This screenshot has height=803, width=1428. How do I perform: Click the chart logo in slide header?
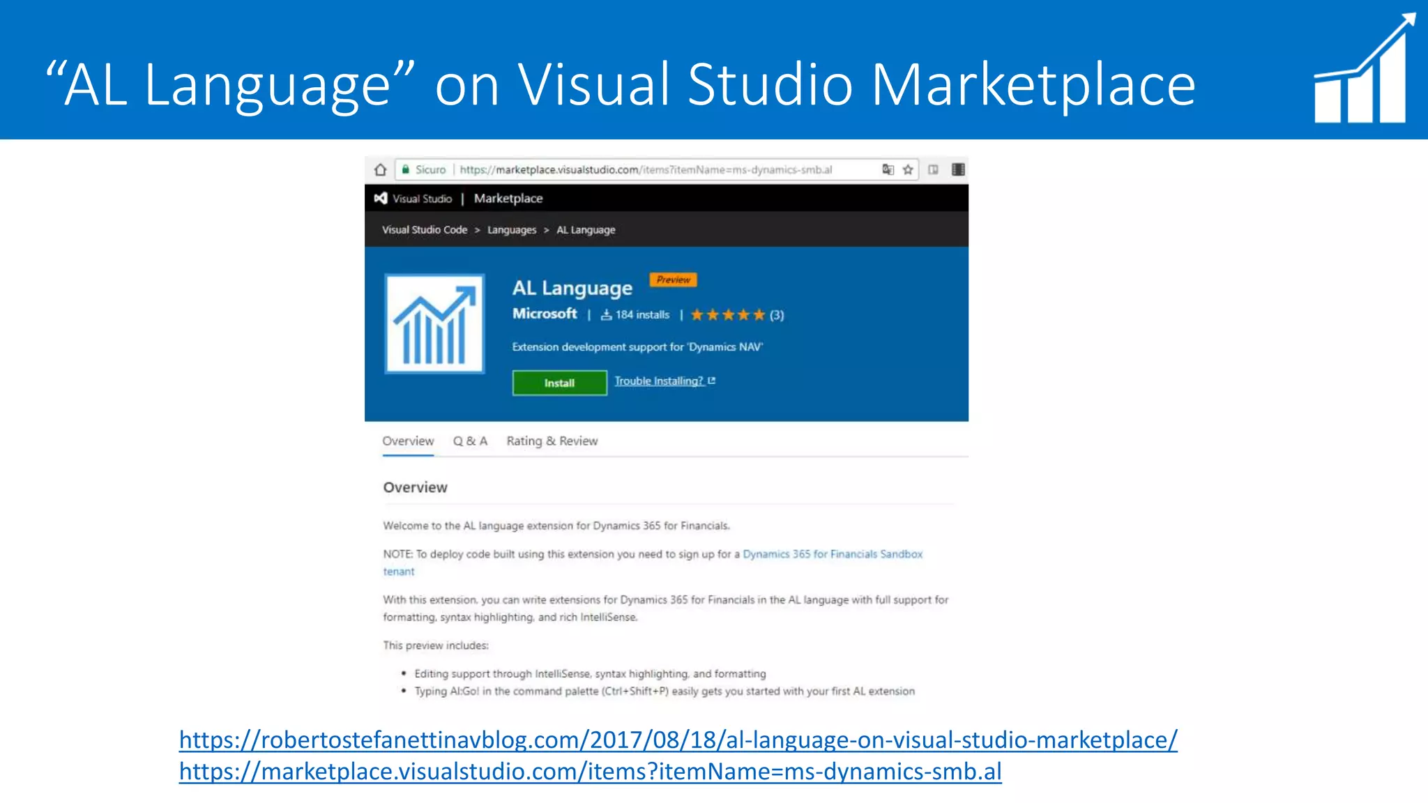point(1364,68)
